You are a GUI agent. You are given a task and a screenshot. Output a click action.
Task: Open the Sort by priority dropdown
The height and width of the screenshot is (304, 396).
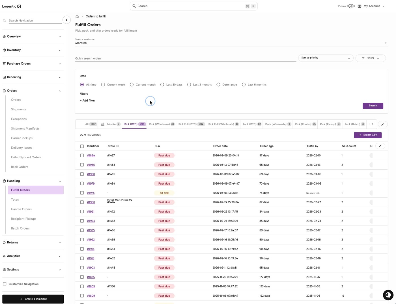[x=326, y=58]
